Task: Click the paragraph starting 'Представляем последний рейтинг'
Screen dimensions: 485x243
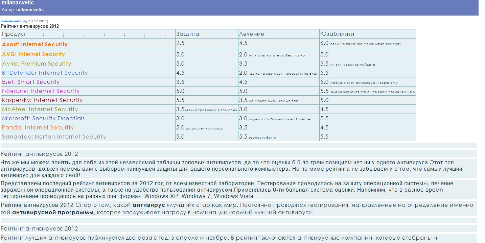Action: [239, 190]
